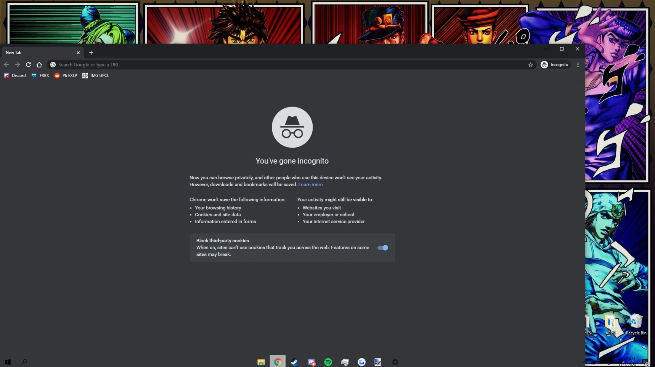Image resolution: width=655 pixels, height=367 pixels.
Task: Go back using the browser back arrow
Action: [6, 65]
